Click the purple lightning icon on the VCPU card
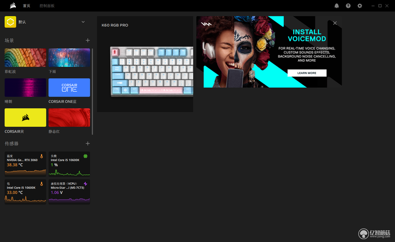Screen dimensions: 395x242 pos(85,184)
